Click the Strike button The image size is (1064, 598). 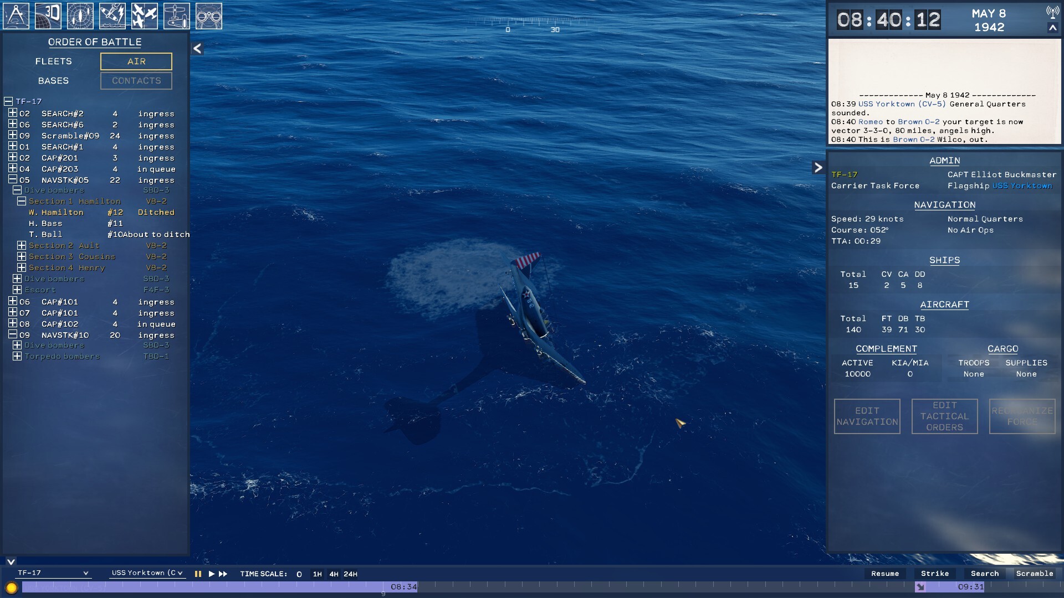click(935, 574)
